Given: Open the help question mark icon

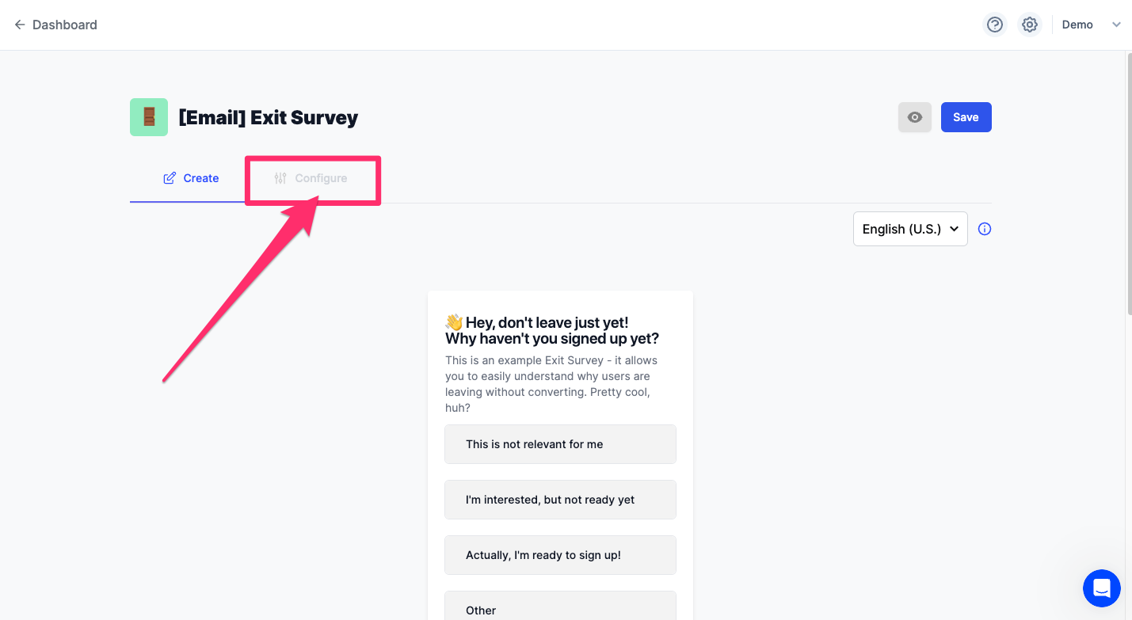Looking at the screenshot, I should (995, 25).
